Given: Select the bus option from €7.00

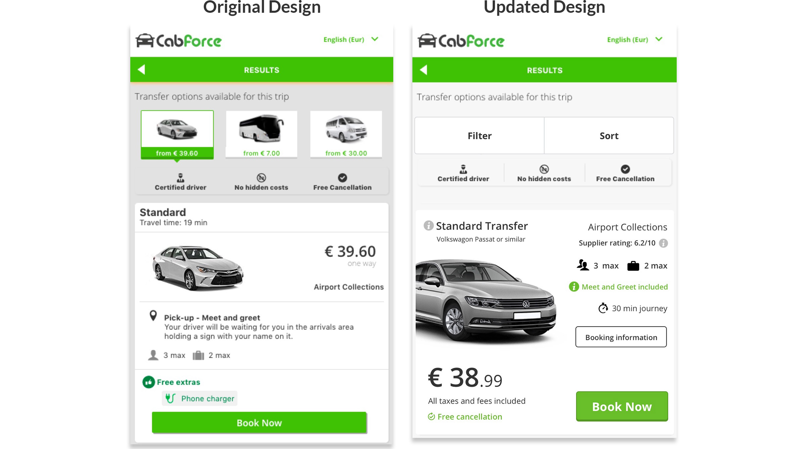Looking at the screenshot, I should (x=261, y=134).
